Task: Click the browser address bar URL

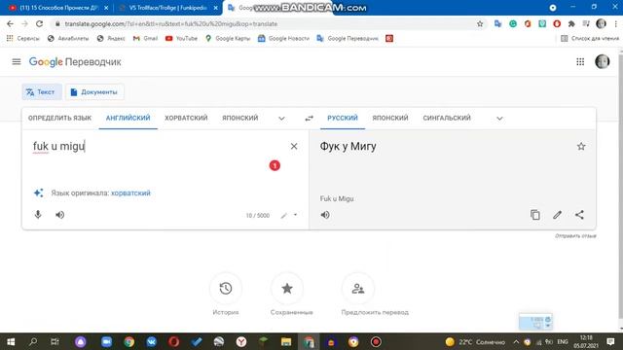Action: tap(171, 23)
